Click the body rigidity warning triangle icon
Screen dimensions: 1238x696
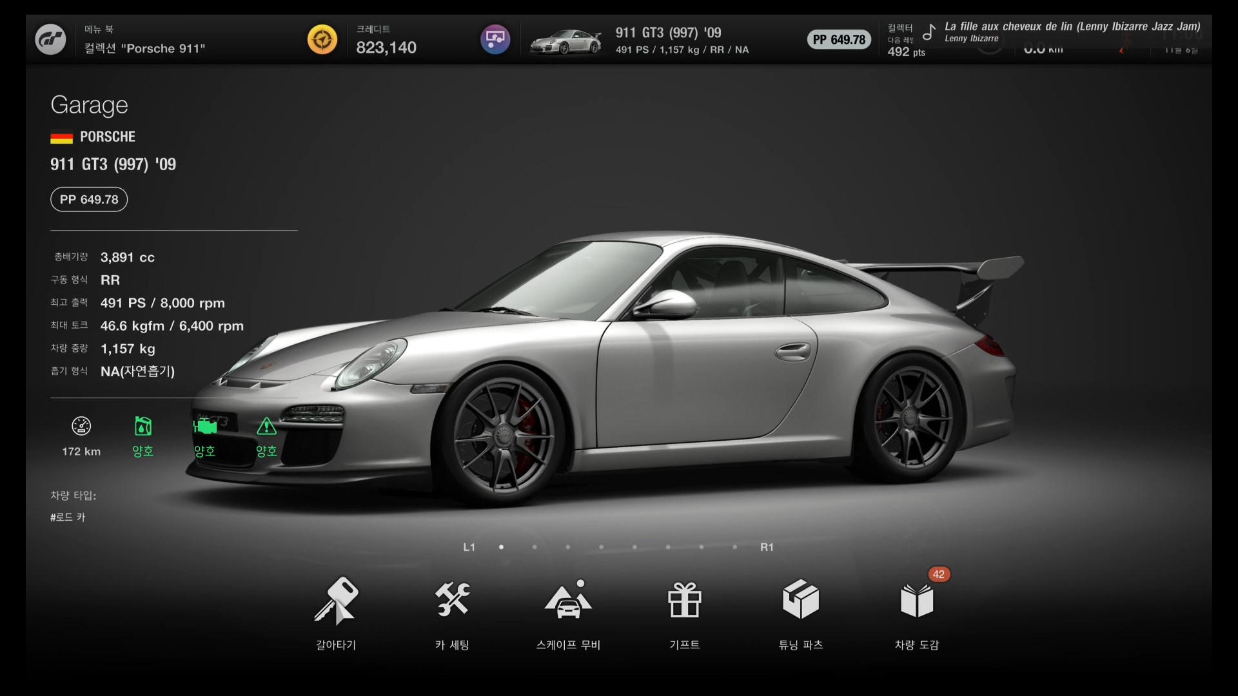(x=266, y=427)
